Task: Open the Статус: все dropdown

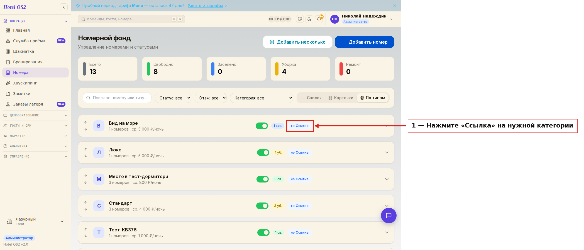Action: point(173,98)
